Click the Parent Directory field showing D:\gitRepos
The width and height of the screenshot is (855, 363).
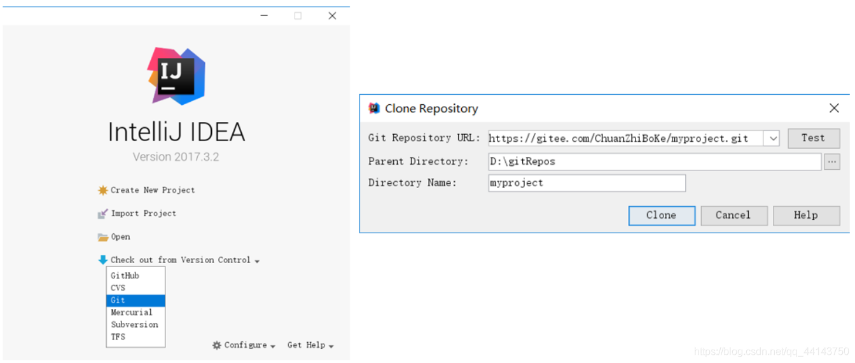tap(655, 161)
